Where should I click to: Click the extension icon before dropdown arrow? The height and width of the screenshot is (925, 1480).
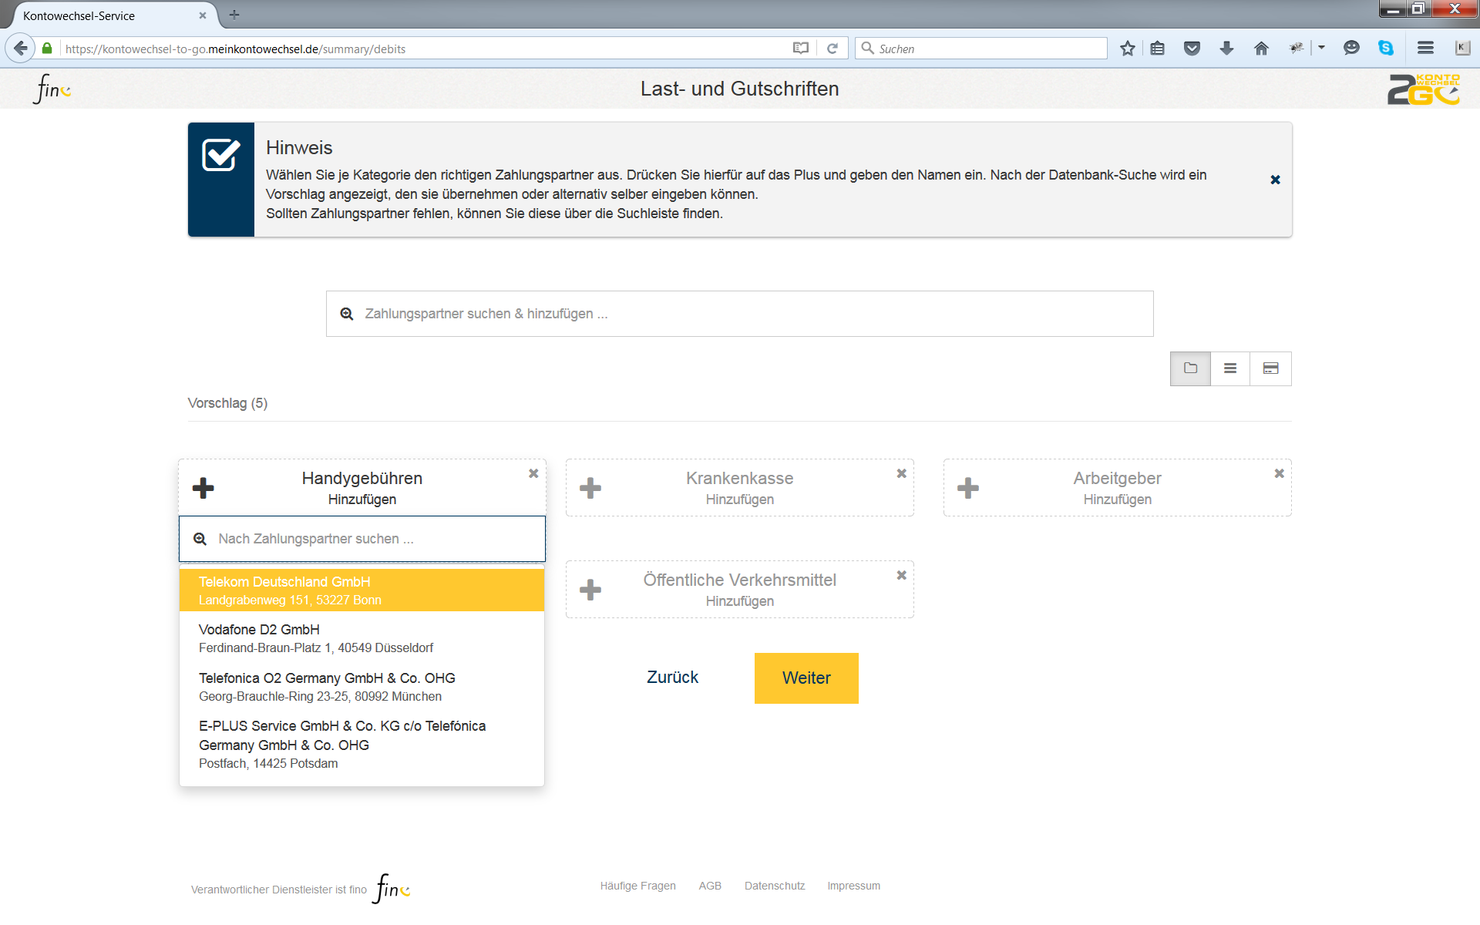(1297, 49)
